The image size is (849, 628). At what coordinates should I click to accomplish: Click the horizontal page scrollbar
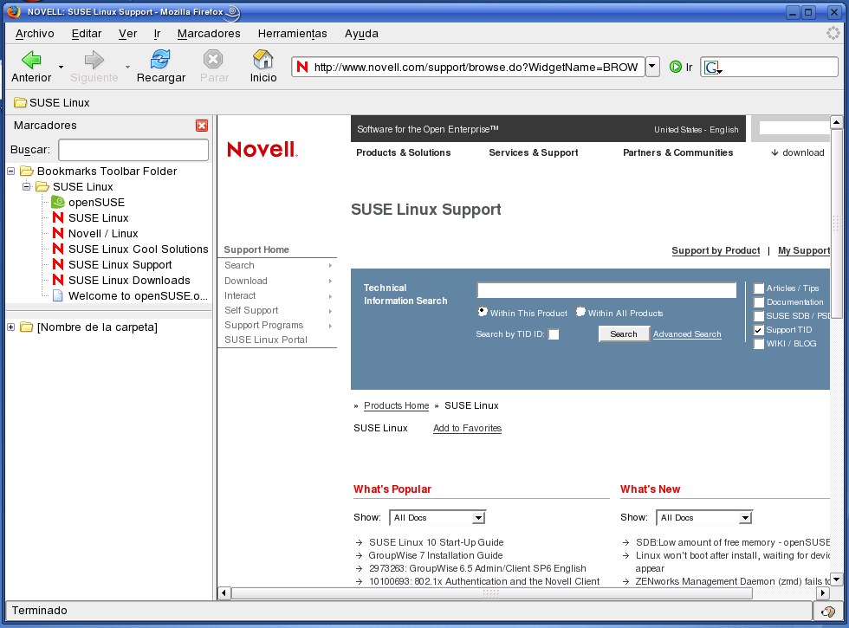pos(492,593)
